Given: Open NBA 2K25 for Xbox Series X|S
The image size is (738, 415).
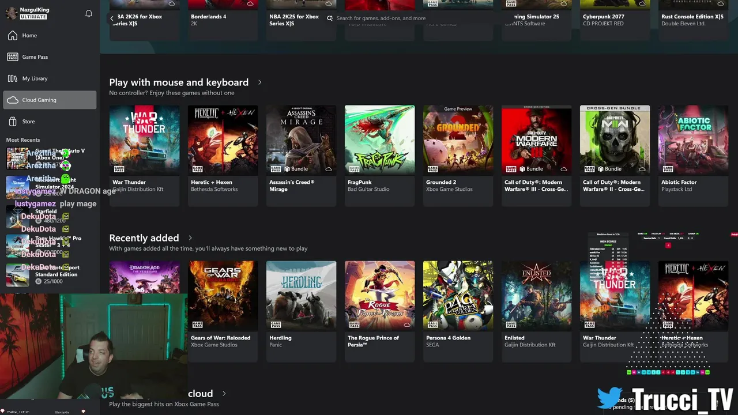Looking at the screenshot, I should (301, 20).
